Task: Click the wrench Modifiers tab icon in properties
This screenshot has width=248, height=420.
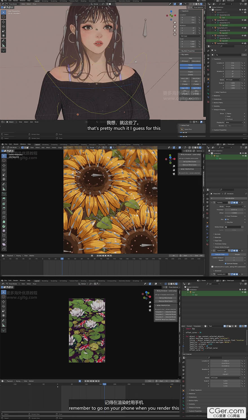Action: coord(208,226)
